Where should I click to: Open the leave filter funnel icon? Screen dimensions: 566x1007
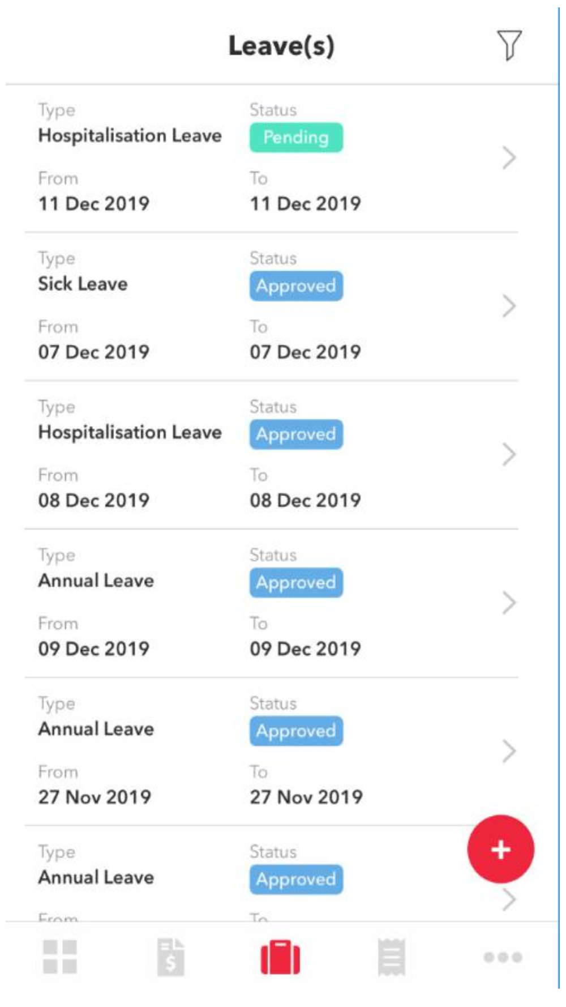[x=509, y=45]
